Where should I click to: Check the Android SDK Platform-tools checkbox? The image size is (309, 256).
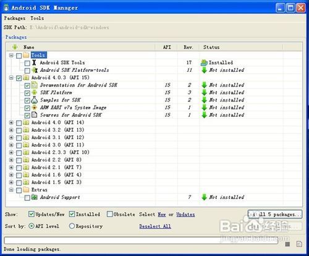pos(27,70)
